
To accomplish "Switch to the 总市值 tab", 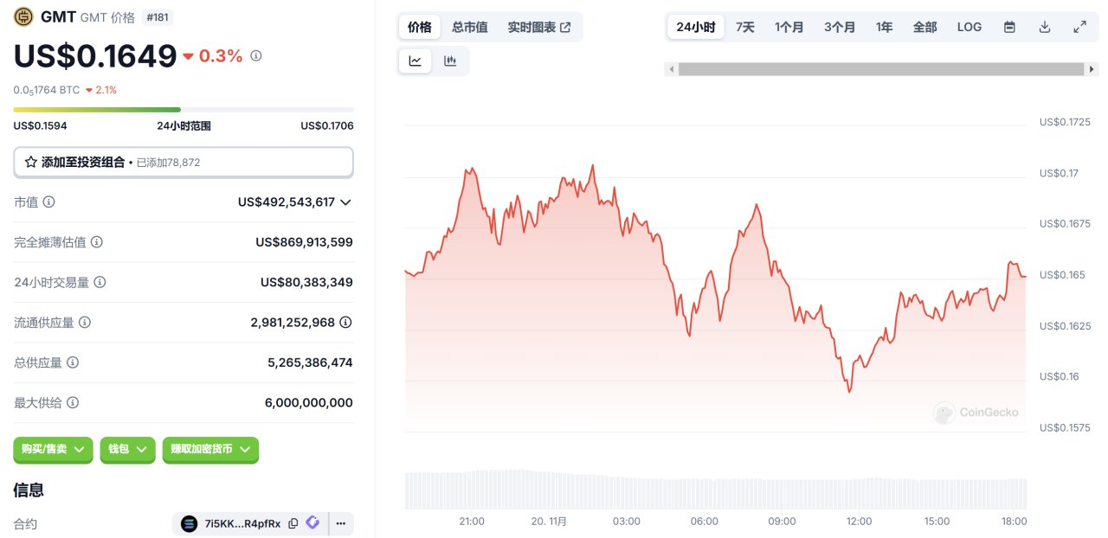I will coord(470,27).
